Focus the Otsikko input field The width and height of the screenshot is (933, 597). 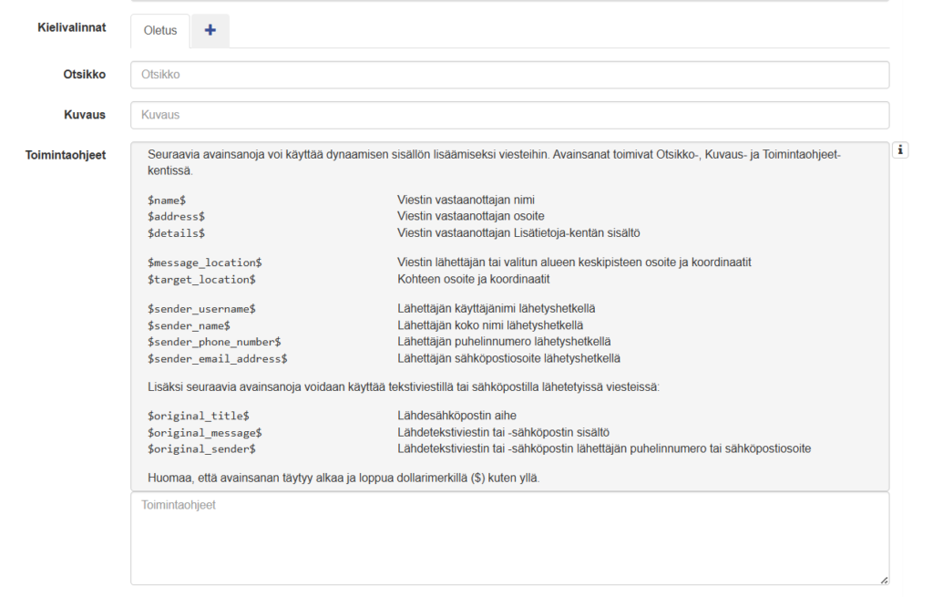509,75
